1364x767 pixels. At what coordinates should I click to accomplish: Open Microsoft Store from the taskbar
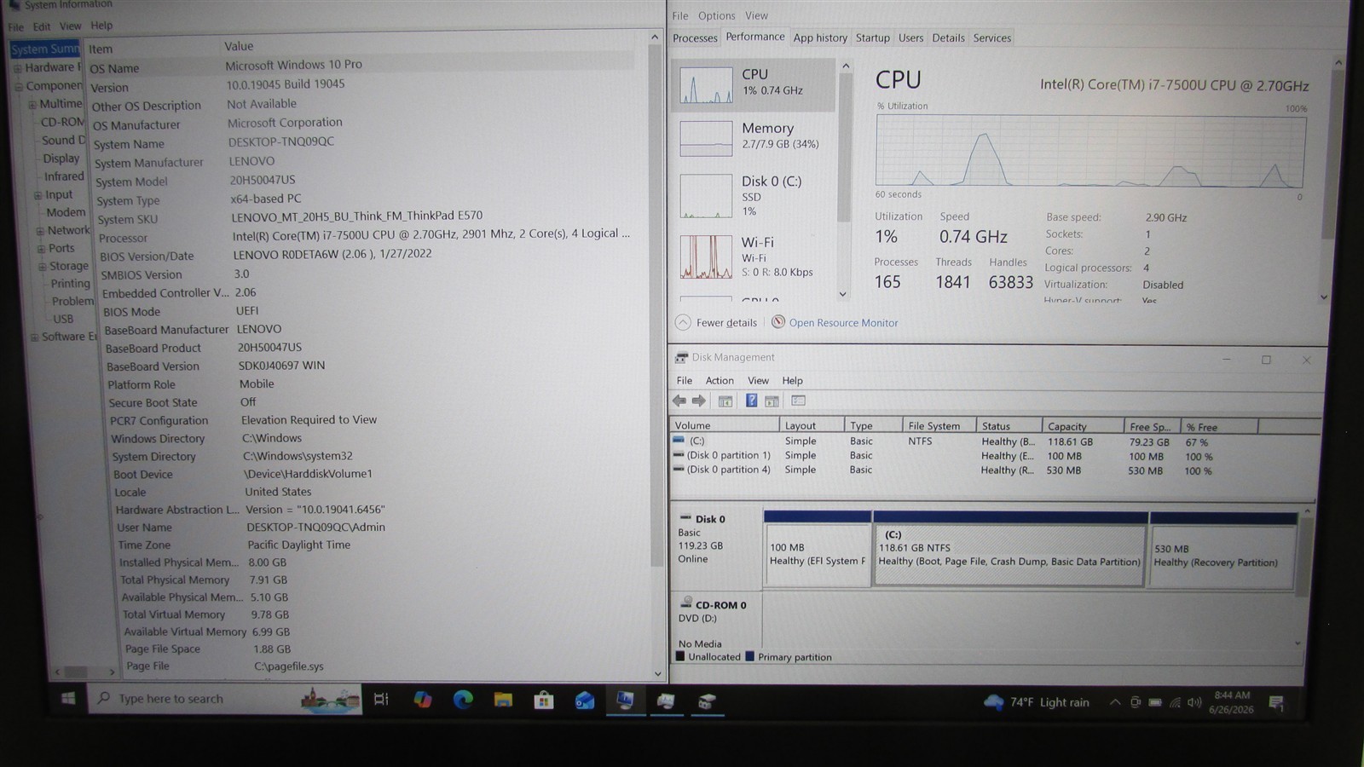point(544,701)
